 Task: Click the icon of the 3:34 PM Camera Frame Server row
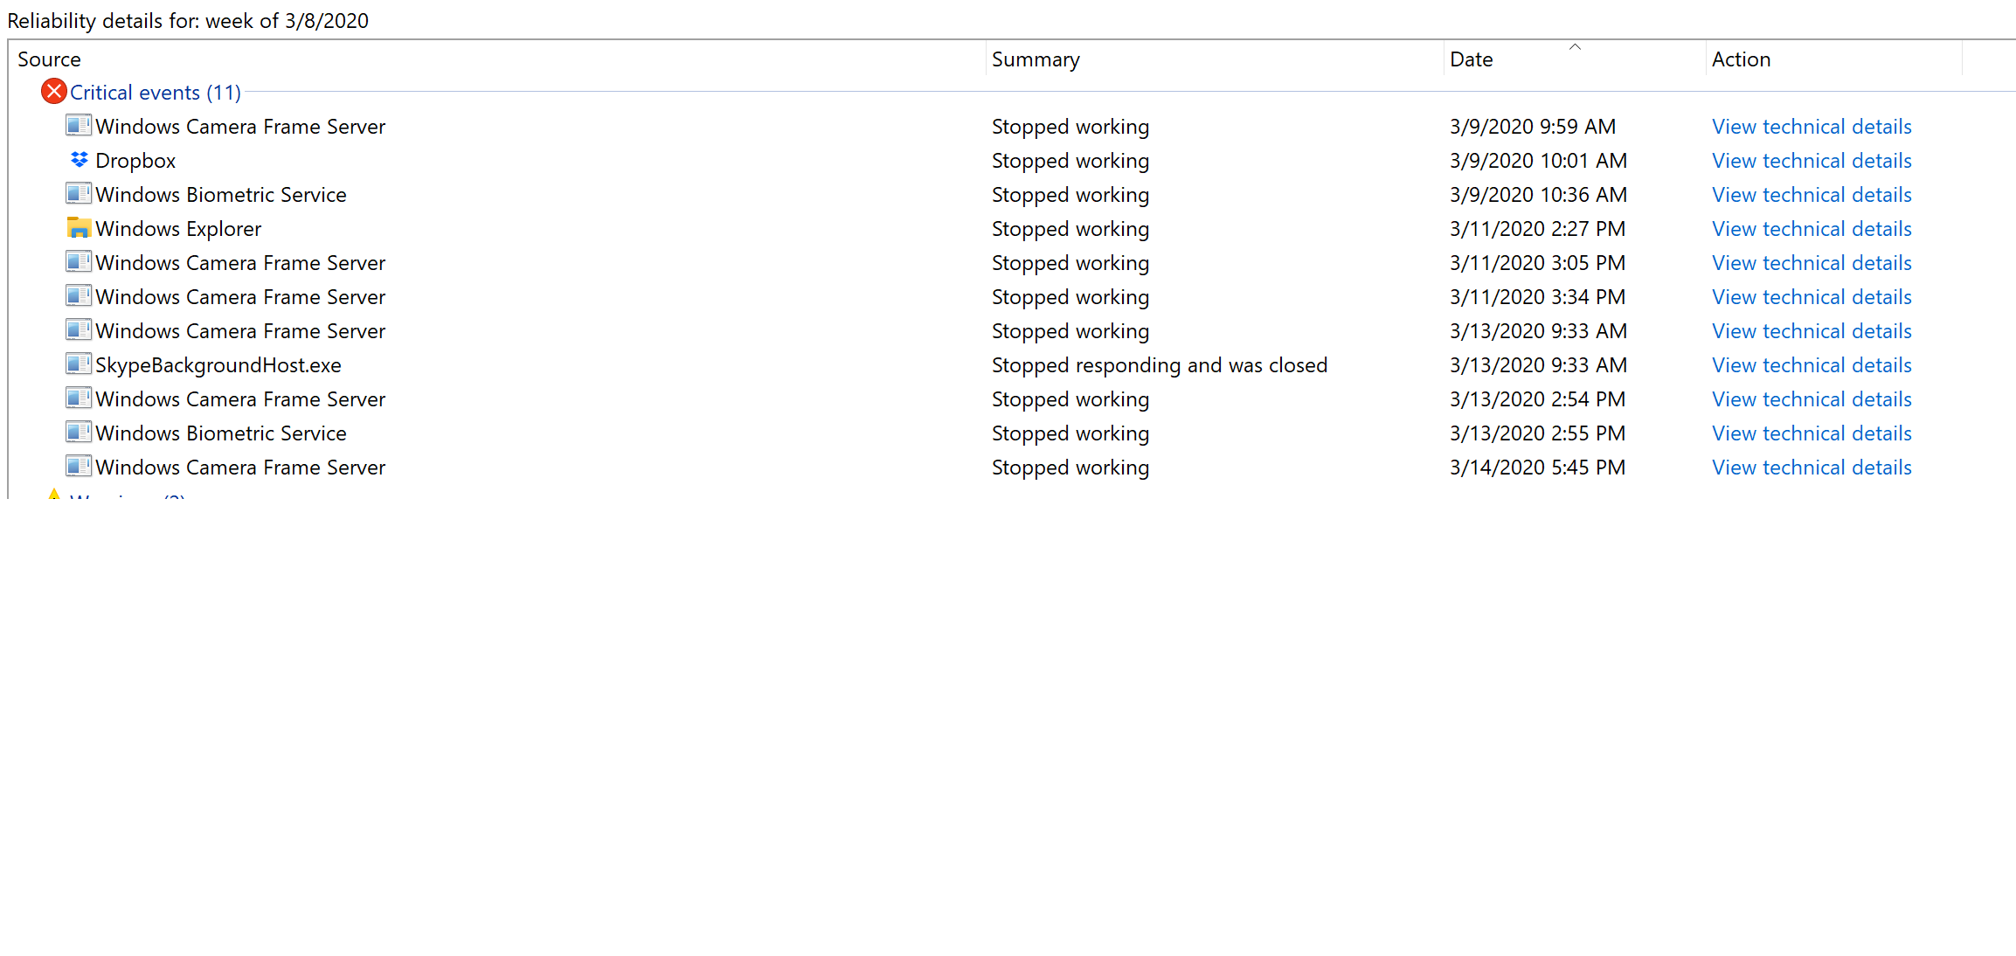pos(79,295)
